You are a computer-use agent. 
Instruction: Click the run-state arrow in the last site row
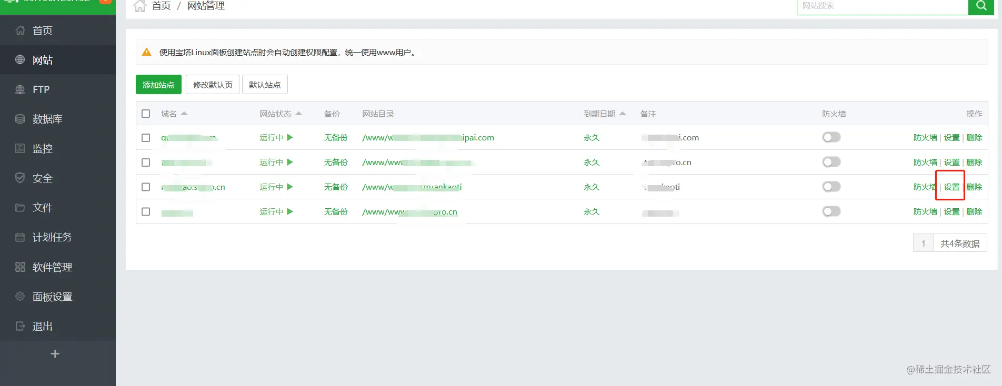coord(290,211)
